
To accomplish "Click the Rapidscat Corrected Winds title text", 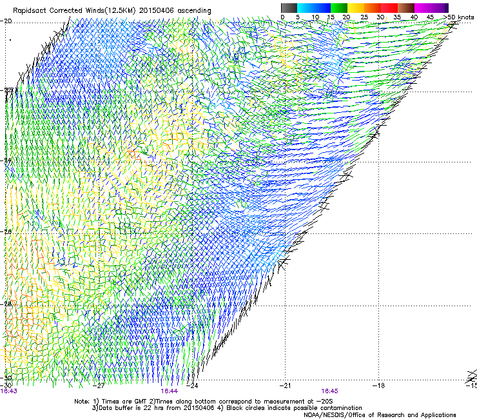I will 112,11.
